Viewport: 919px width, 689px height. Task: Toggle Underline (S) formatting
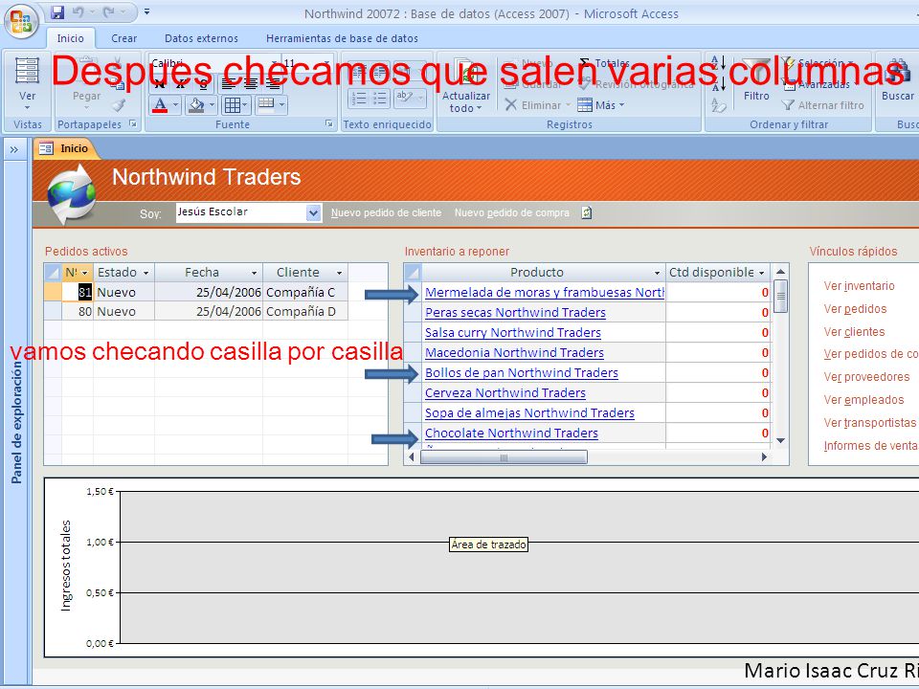[203, 84]
